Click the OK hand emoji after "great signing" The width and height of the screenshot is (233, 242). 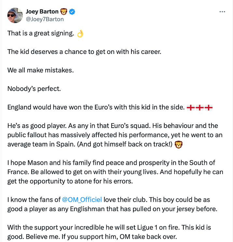coord(80,33)
